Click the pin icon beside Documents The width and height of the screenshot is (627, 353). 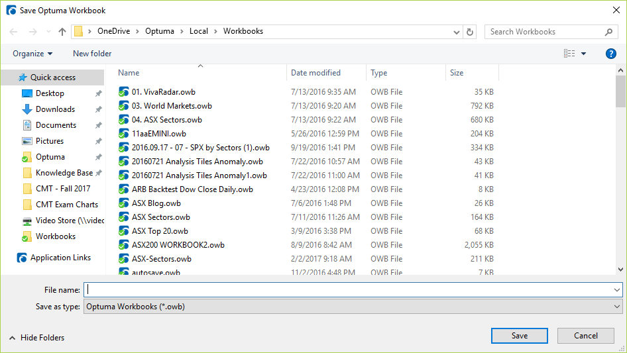(98, 126)
